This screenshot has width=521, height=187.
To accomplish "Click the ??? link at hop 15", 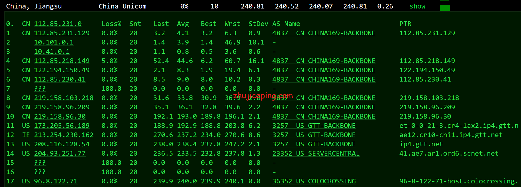I will coord(40,163).
